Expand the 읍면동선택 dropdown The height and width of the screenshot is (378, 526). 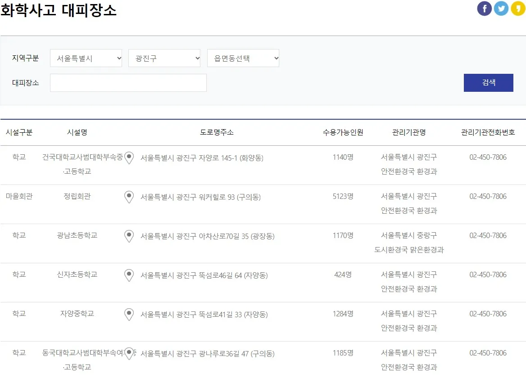pos(243,58)
